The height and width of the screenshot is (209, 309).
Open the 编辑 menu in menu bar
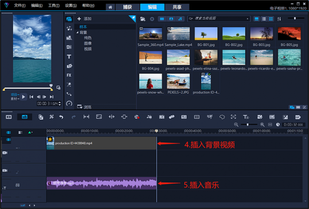pyautogui.click(x=37, y=5)
